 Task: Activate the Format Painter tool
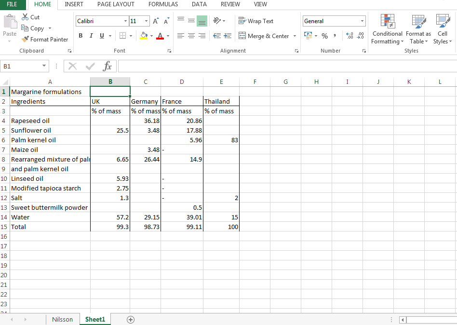tap(45, 40)
